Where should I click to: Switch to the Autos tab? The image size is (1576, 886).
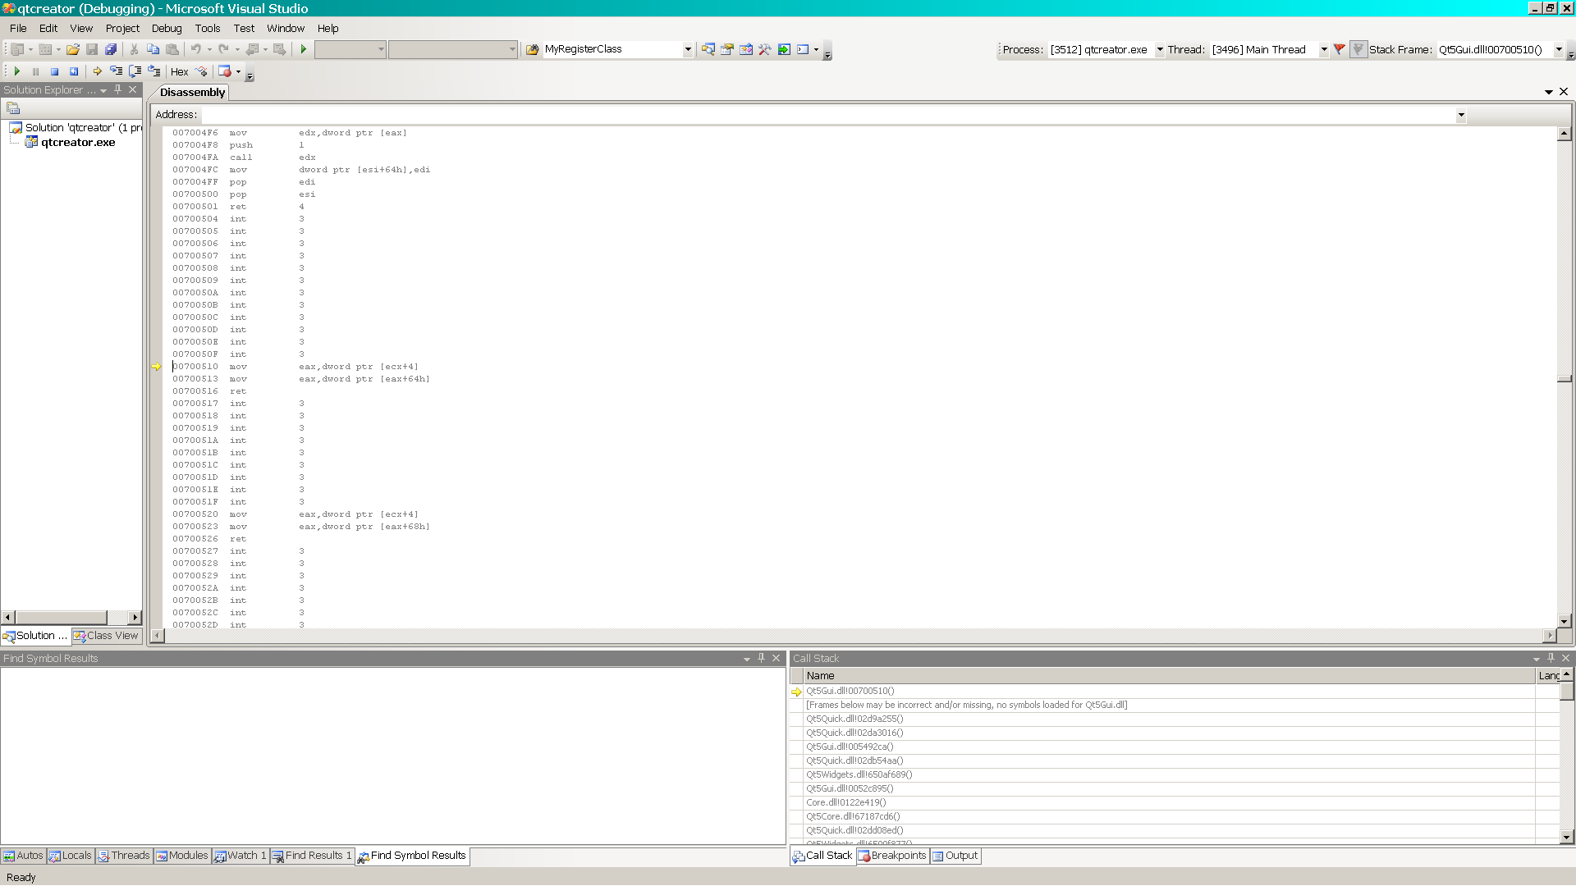click(x=23, y=856)
